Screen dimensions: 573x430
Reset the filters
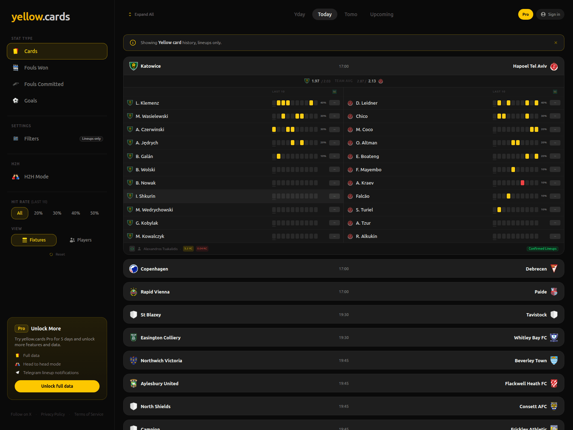point(57,254)
